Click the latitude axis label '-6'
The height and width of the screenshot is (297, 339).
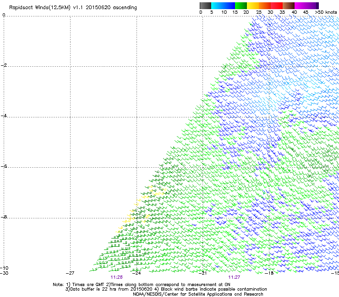(4, 166)
